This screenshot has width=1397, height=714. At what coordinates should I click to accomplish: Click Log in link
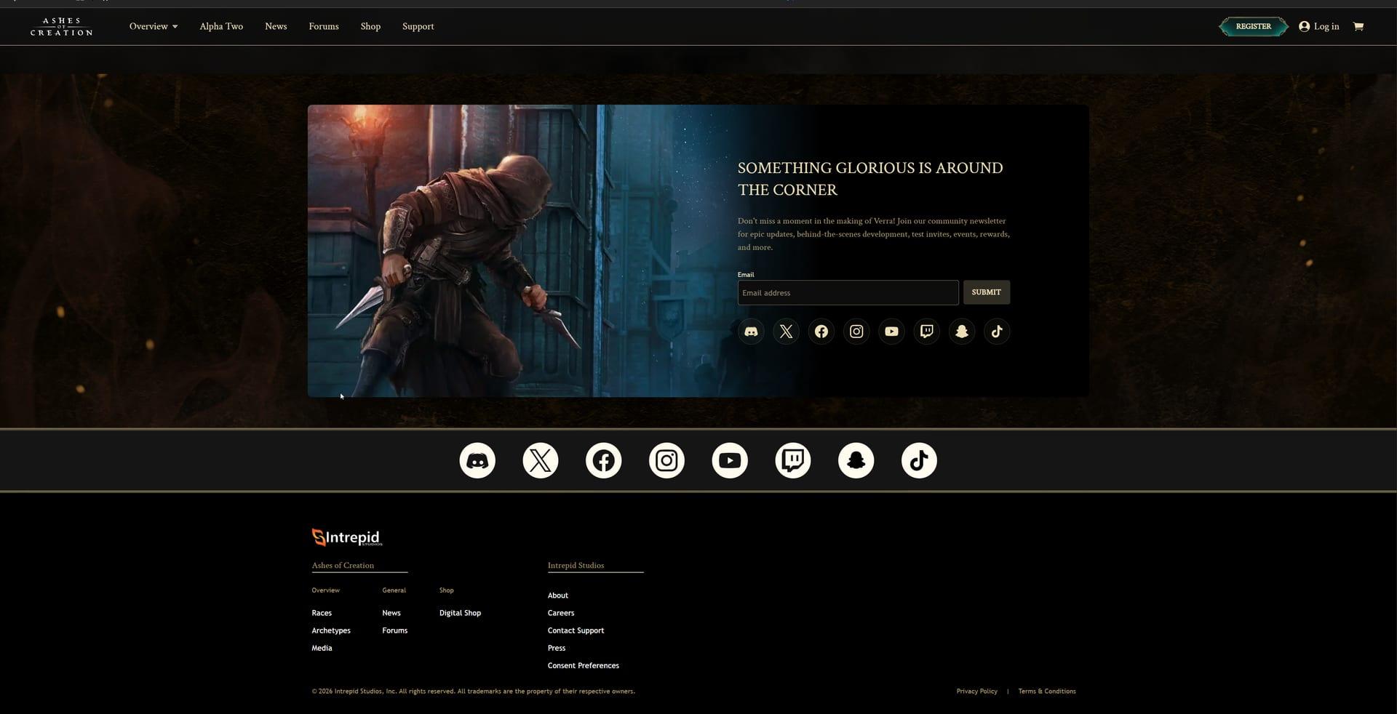point(1319,26)
